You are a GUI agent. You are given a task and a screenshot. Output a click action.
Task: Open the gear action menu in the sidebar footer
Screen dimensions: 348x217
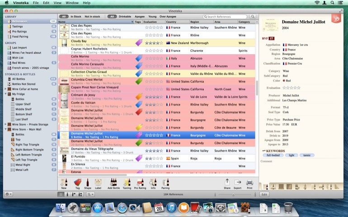pyautogui.click(x=9, y=194)
